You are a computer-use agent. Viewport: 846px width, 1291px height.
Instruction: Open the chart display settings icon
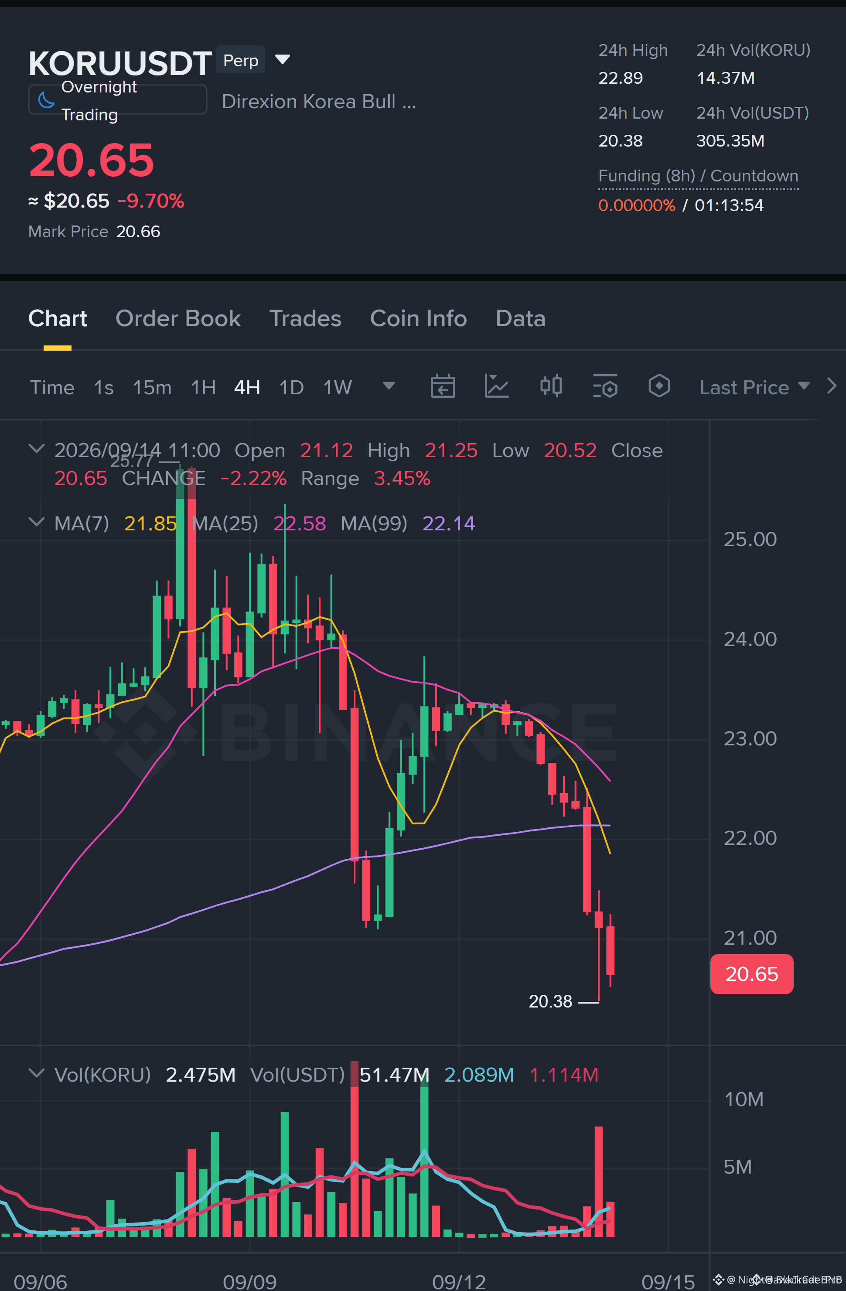click(x=605, y=386)
